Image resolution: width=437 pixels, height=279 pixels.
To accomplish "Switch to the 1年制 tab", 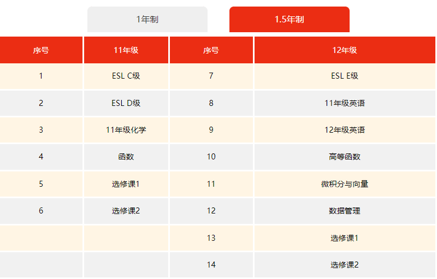I will click(x=147, y=20).
